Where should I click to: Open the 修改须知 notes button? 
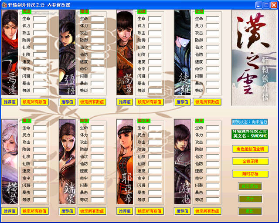(250, 186)
